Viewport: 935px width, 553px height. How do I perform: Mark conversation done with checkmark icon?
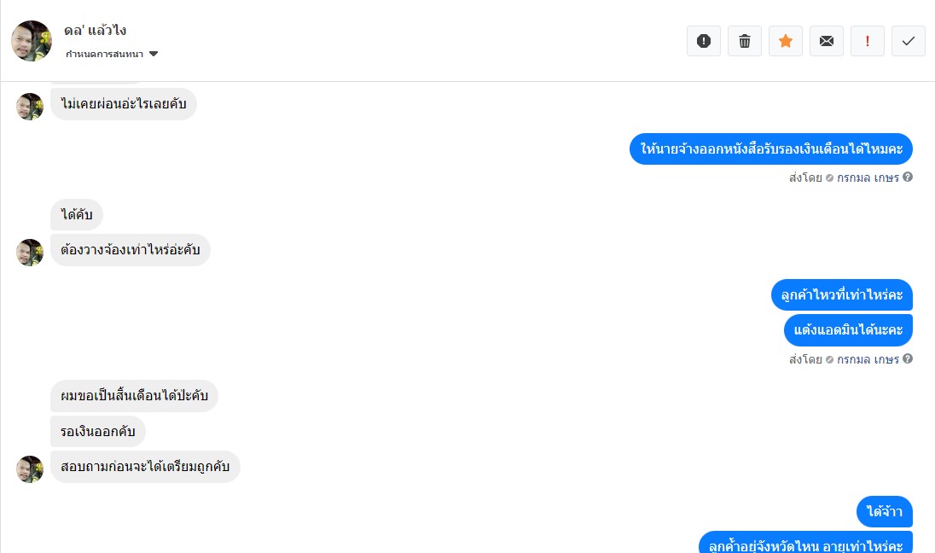point(909,41)
